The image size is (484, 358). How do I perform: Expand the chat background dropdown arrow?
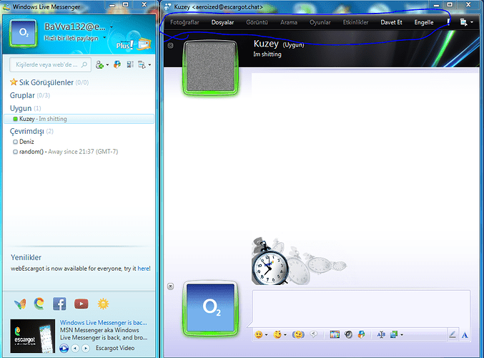click(x=402, y=335)
